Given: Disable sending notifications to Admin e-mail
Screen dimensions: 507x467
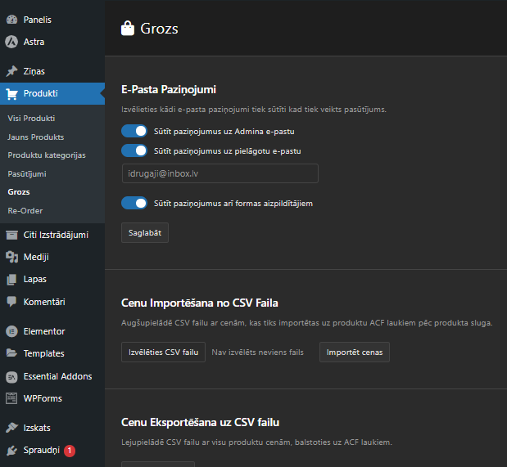Looking at the screenshot, I should coord(134,131).
